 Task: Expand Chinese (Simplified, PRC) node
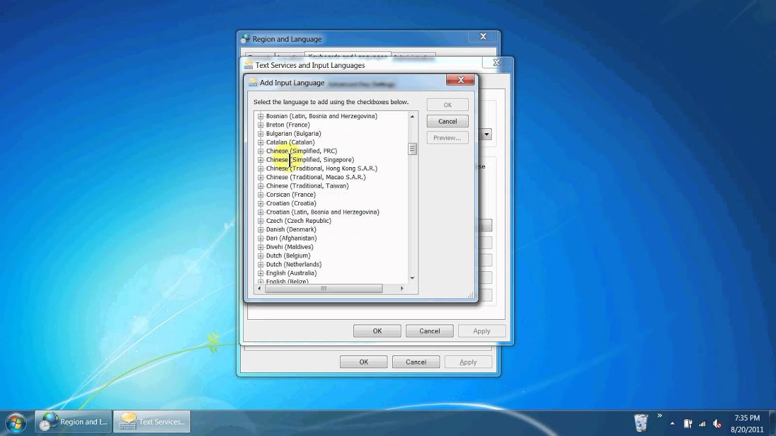(261, 151)
